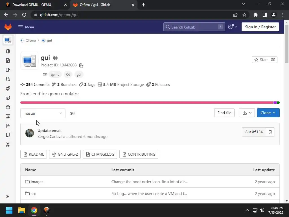Open Repository icon in sidebar
The image size is (289, 217).
[8, 60]
